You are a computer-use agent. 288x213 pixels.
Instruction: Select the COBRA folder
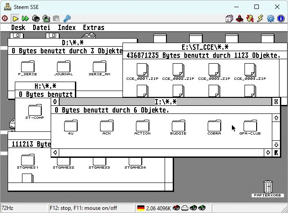[214, 127]
